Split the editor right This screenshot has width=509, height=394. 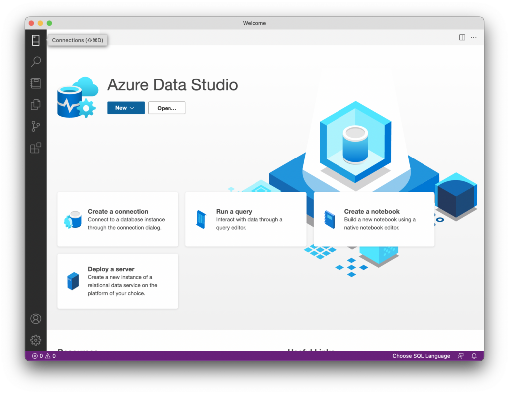462,37
